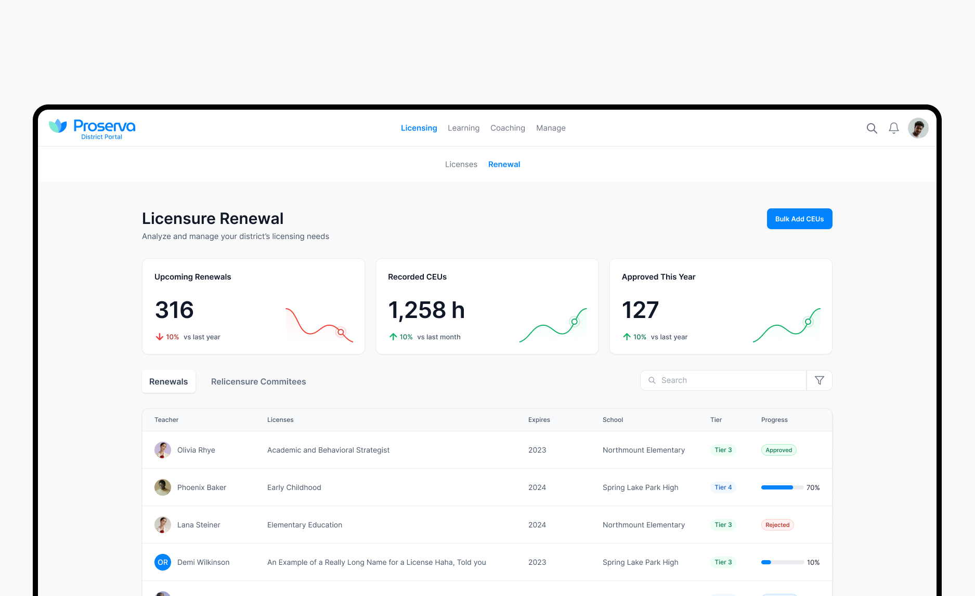The image size is (975, 596).
Task: Sort by the Tier column header
Action: click(716, 420)
